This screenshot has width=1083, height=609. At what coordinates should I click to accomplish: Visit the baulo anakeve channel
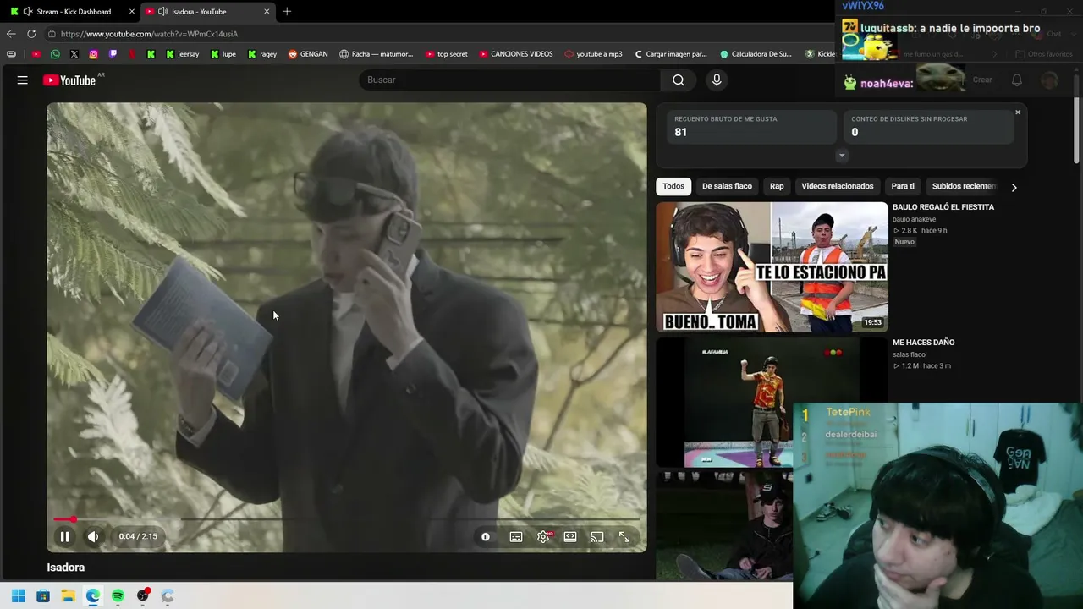click(914, 219)
